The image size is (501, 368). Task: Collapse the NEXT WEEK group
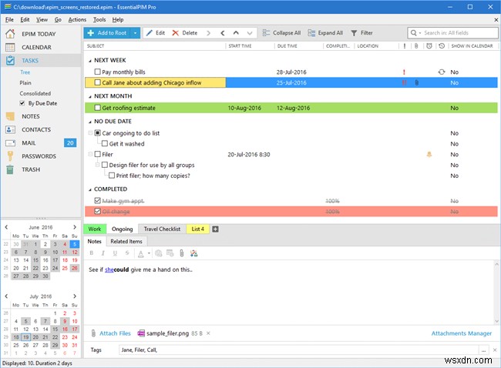tap(89, 61)
